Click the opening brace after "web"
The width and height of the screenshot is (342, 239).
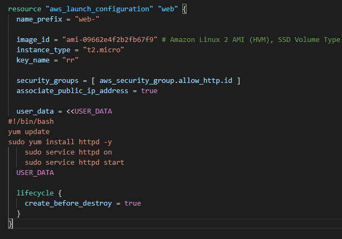point(184,9)
